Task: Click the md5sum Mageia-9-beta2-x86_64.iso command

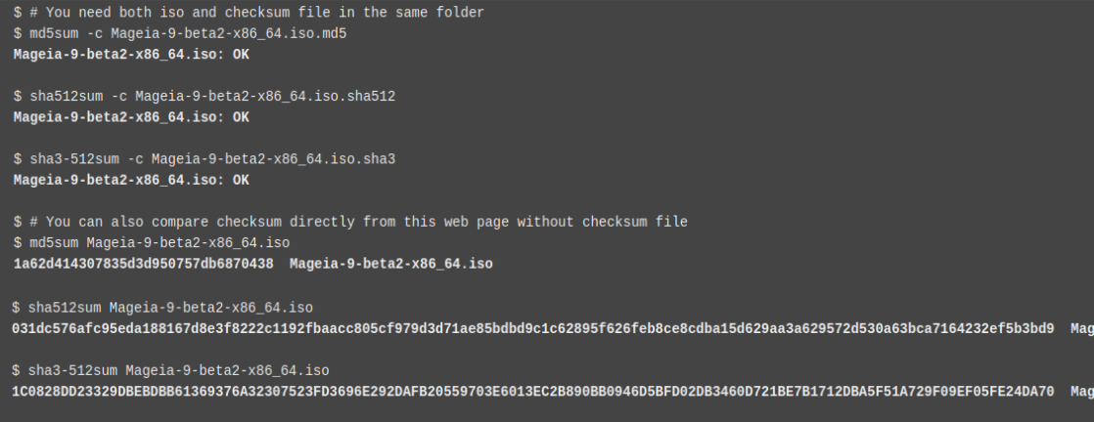Action: (152, 242)
